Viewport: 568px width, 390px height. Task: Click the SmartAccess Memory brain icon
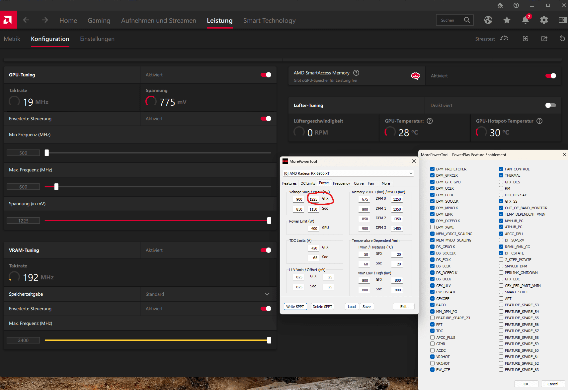[416, 76]
